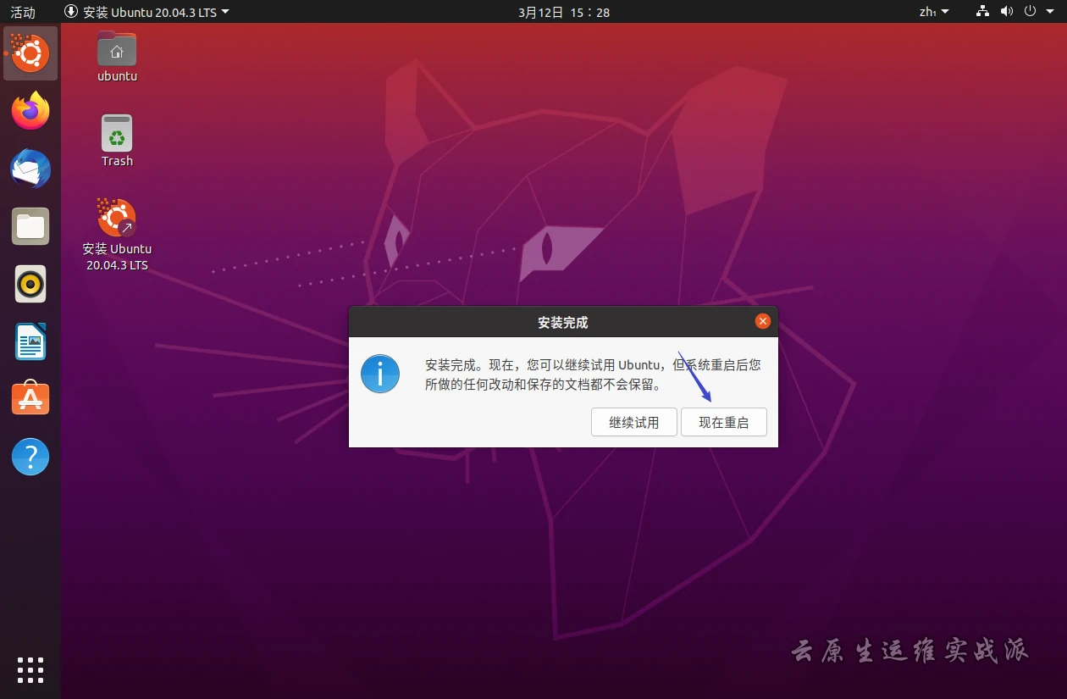Show applications grid button
The image size is (1067, 699).
click(x=30, y=669)
